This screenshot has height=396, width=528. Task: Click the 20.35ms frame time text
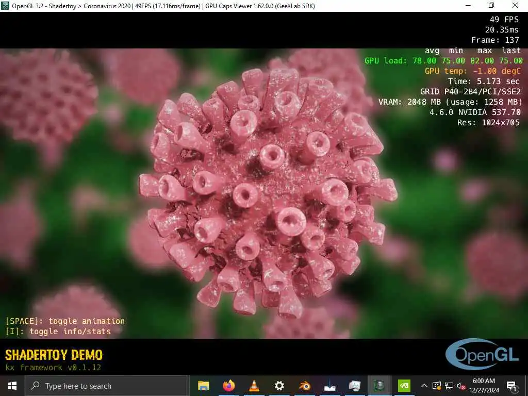coord(502,29)
